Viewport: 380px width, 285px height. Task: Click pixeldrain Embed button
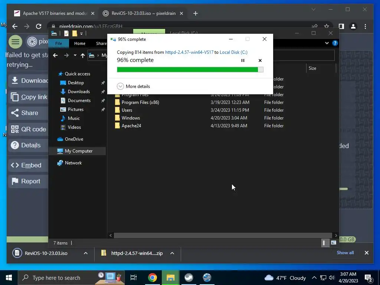[x=29, y=165]
